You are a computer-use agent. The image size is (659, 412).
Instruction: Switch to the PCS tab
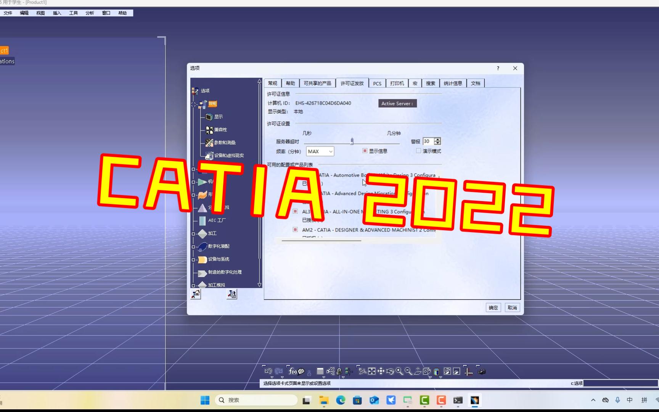[377, 83]
